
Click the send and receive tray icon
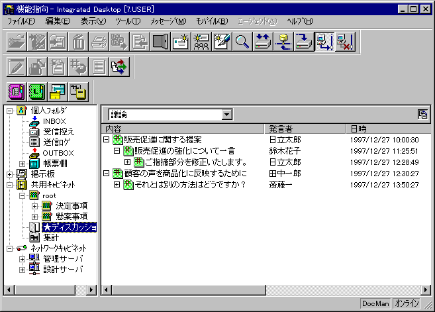[263, 42]
